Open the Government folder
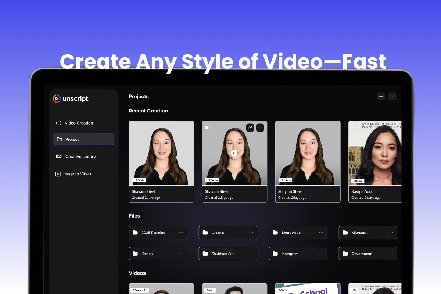 367,254
